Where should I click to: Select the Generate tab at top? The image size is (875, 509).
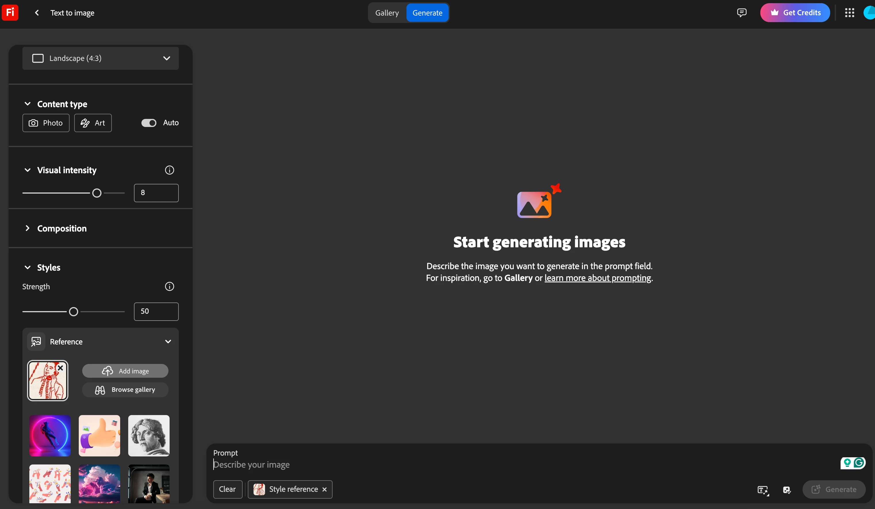[x=427, y=13]
